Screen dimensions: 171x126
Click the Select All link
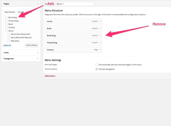tap(7, 45)
